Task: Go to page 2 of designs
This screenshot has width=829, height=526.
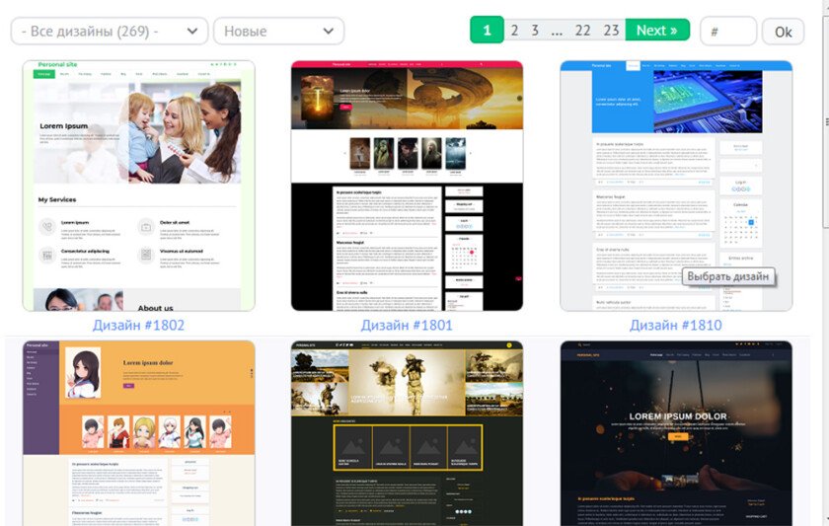Action: (x=514, y=31)
